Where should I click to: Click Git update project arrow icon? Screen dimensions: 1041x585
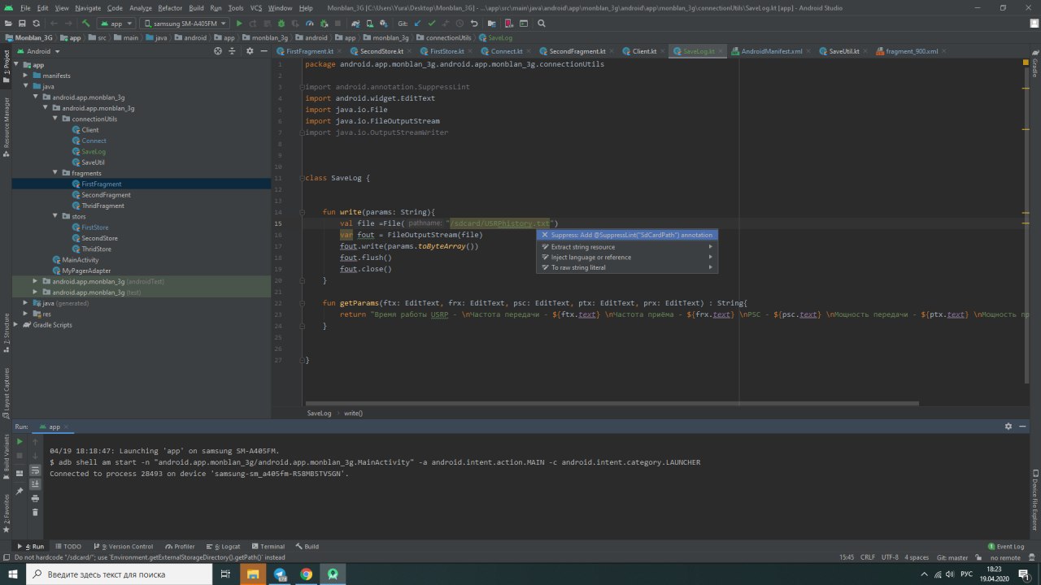[417, 24]
